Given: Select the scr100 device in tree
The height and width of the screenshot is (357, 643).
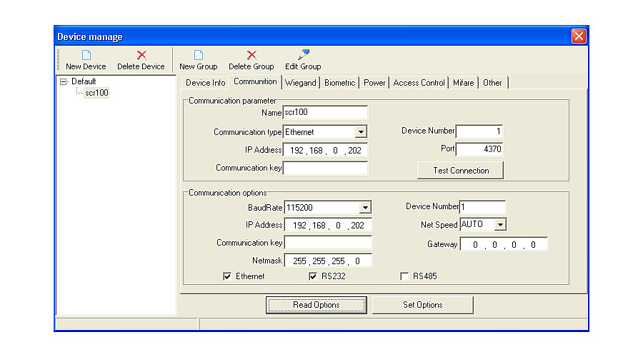Looking at the screenshot, I should (x=96, y=93).
